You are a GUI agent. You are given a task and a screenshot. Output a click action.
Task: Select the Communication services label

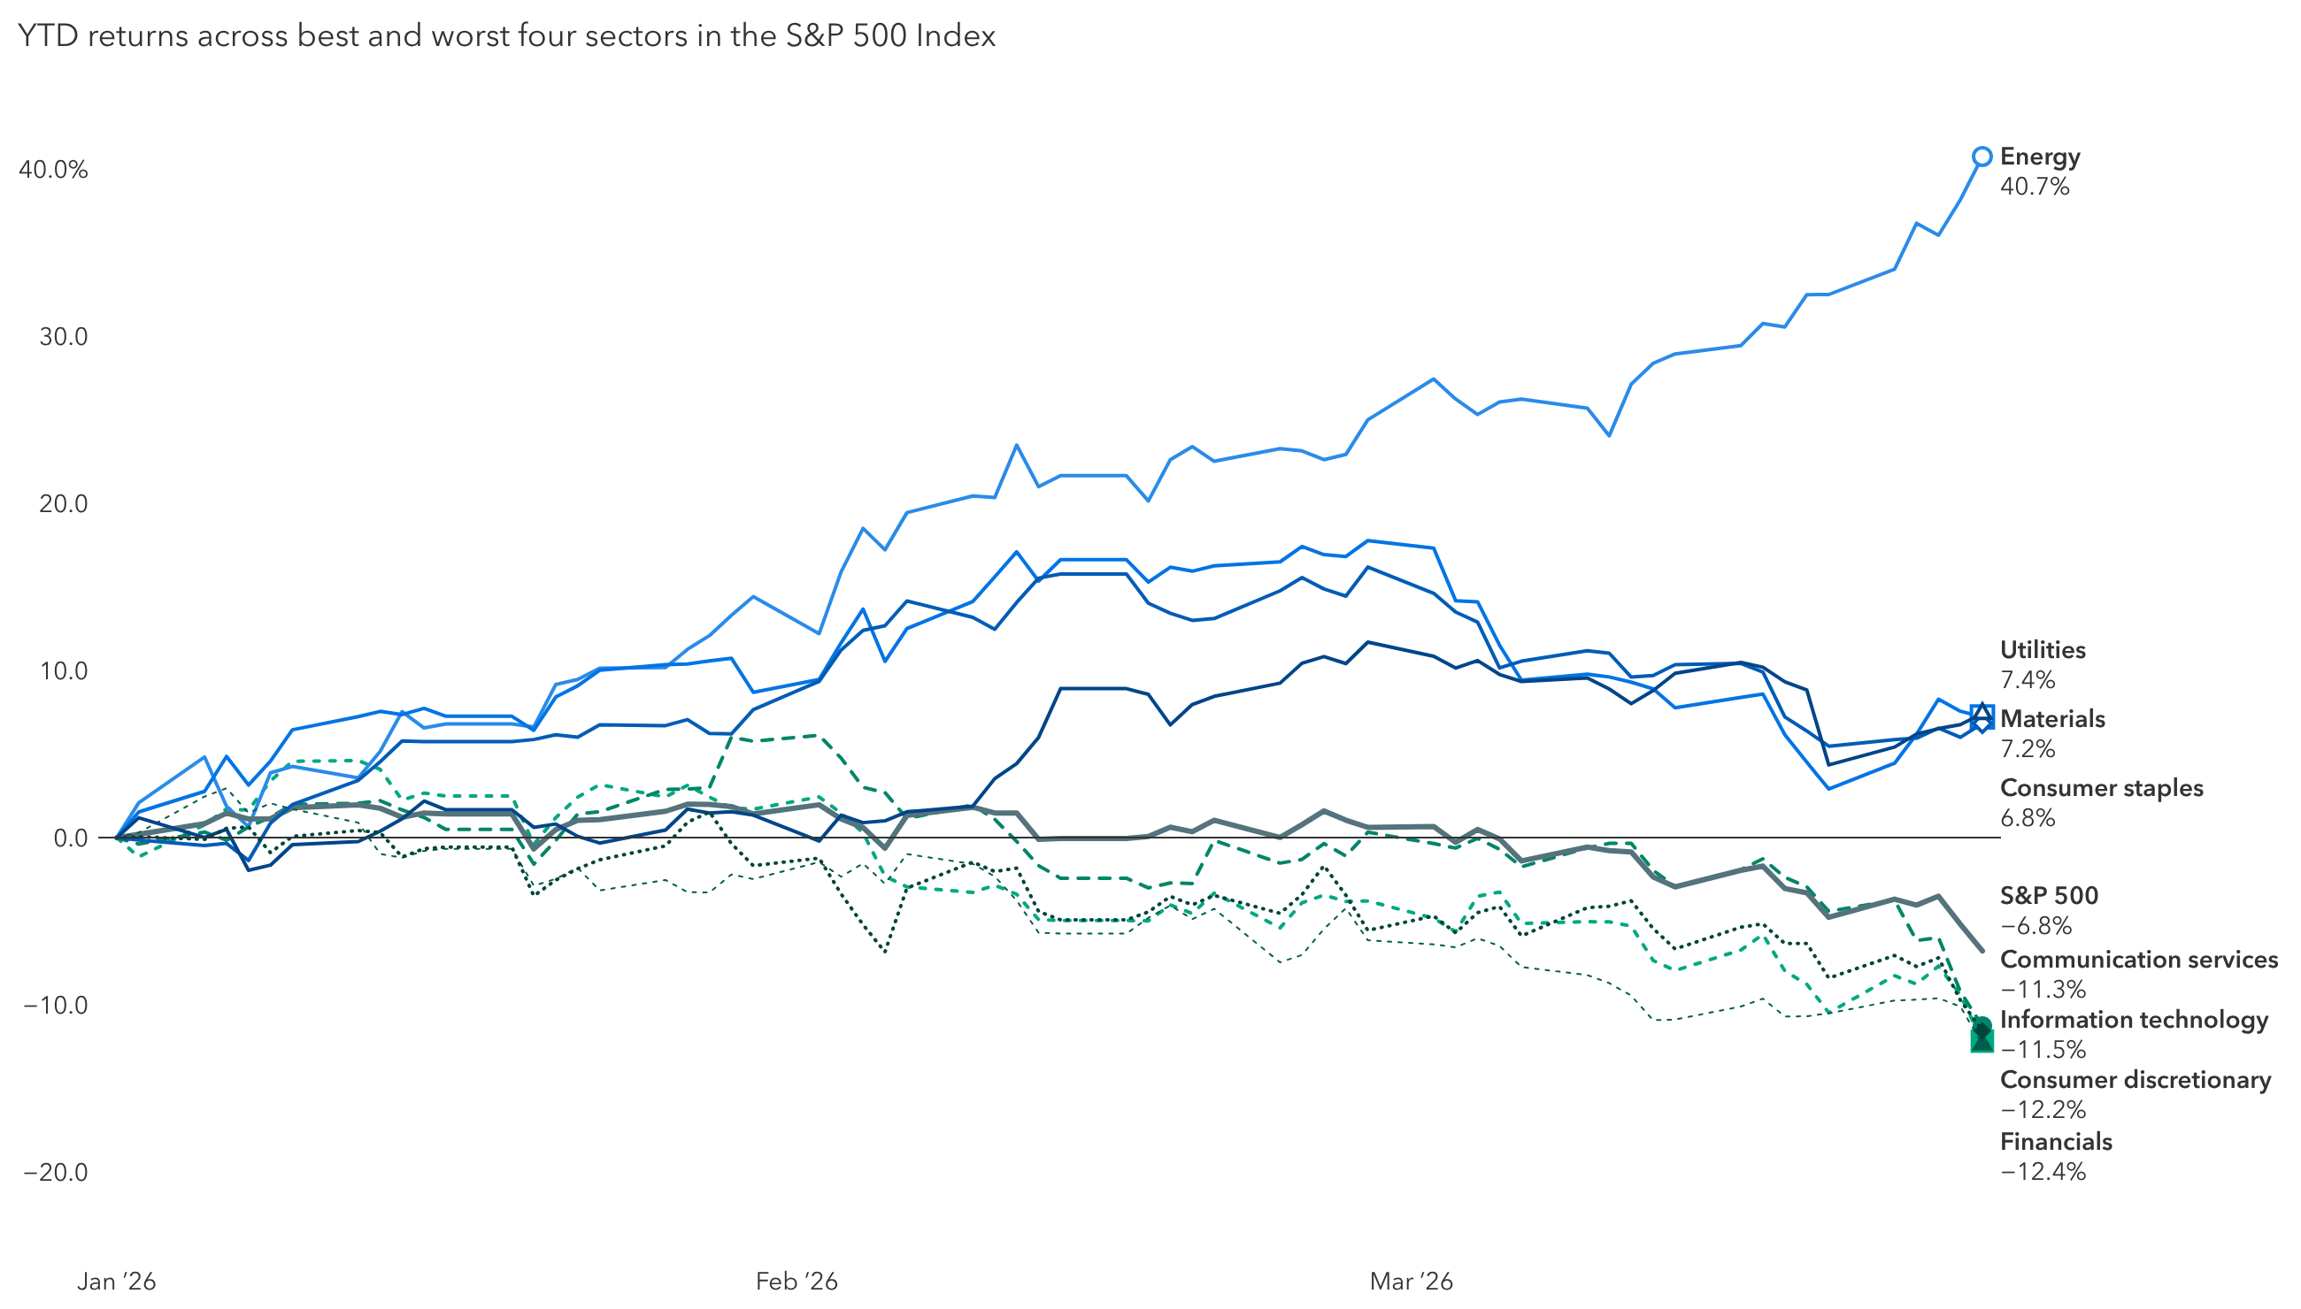(2138, 960)
